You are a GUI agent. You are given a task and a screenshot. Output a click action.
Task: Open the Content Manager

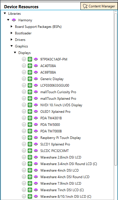click(99, 6)
